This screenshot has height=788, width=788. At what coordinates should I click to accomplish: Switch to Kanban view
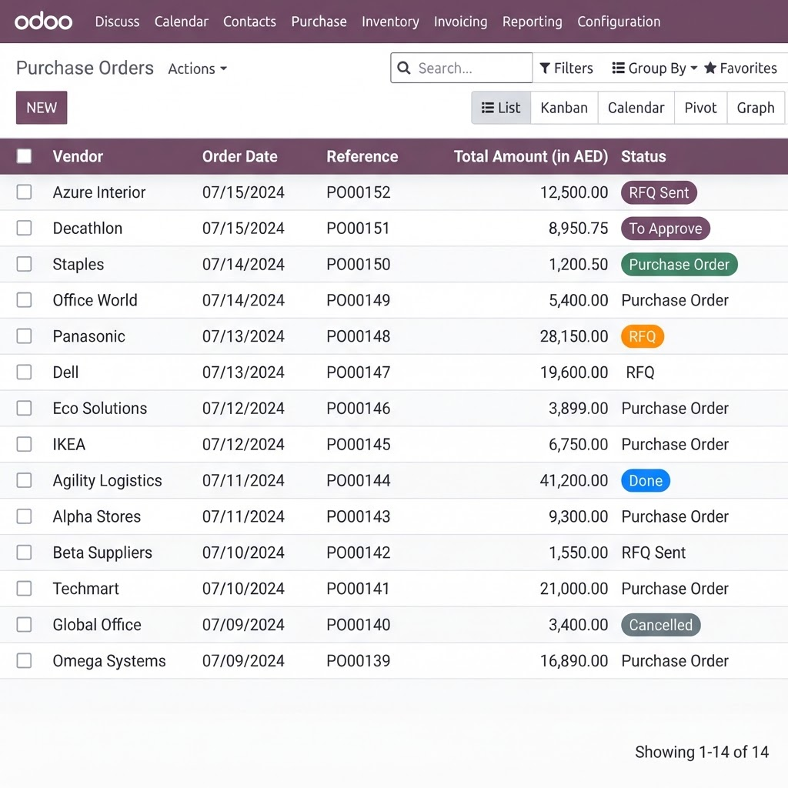[564, 108]
